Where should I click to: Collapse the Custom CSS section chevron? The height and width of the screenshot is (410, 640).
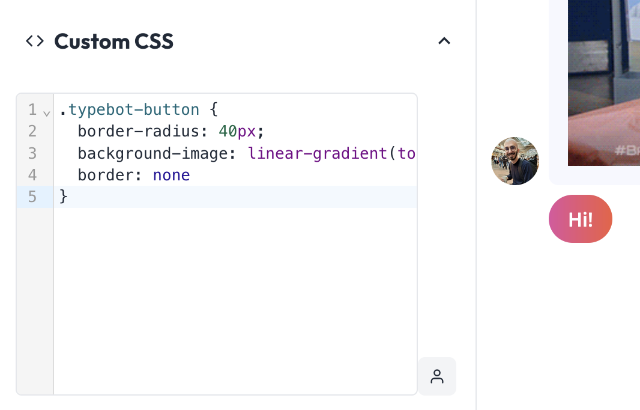click(444, 41)
